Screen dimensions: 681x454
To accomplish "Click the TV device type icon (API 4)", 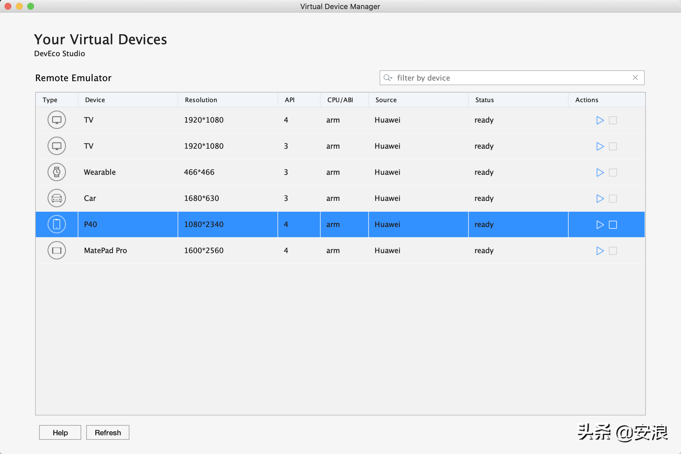I will (x=57, y=120).
